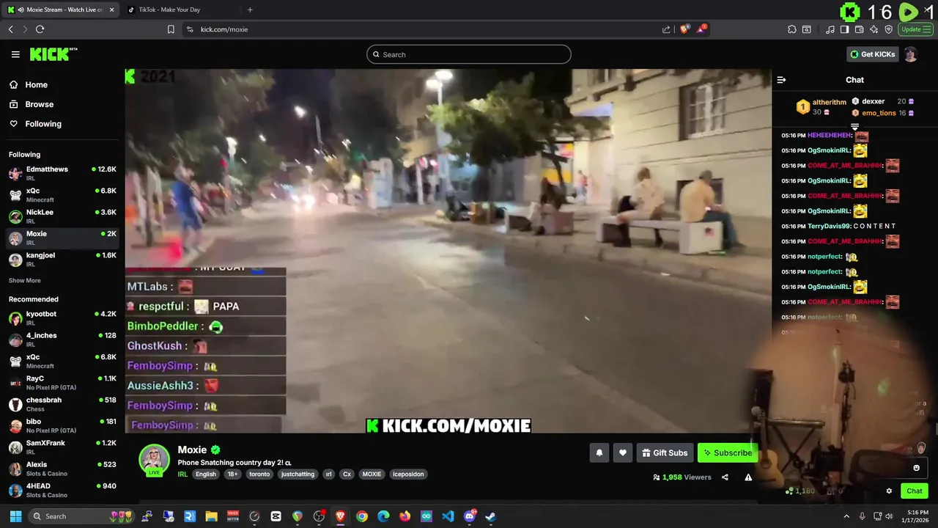
Task: Open a new browser tab
Action: click(250, 10)
